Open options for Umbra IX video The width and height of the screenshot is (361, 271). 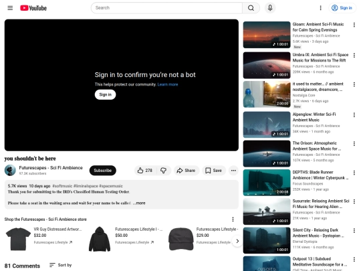(x=354, y=56)
